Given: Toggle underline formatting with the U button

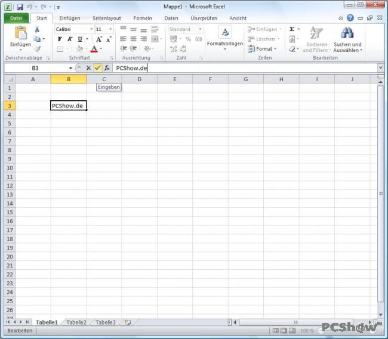Looking at the screenshot, I should click(79, 39).
